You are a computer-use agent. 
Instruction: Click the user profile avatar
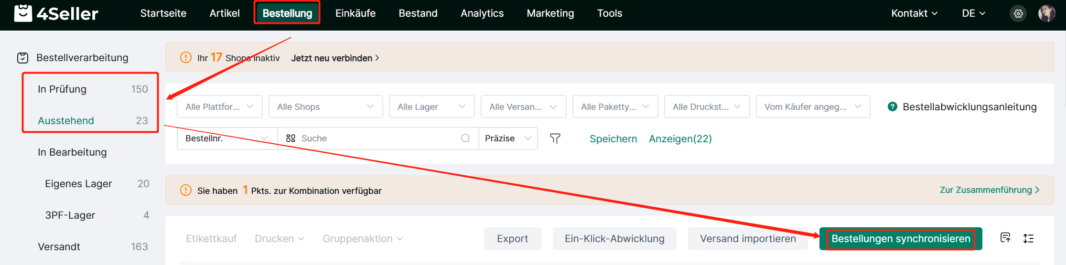pyautogui.click(x=1046, y=13)
